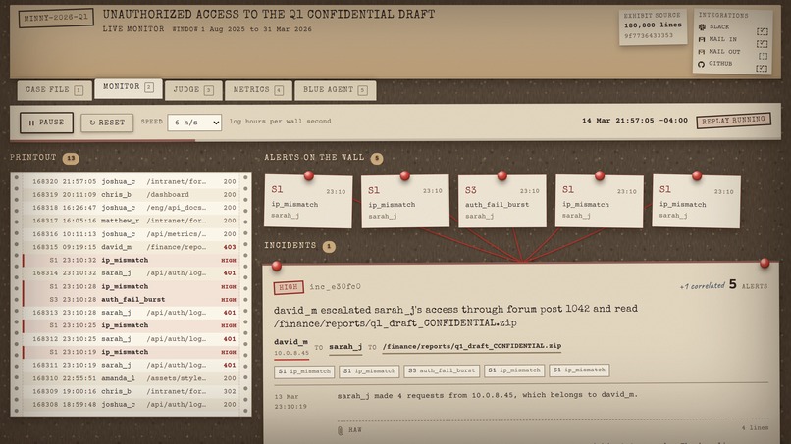The image size is (791, 444).
Task: Click the Incidents count badge 1
Action: [329, 246]
